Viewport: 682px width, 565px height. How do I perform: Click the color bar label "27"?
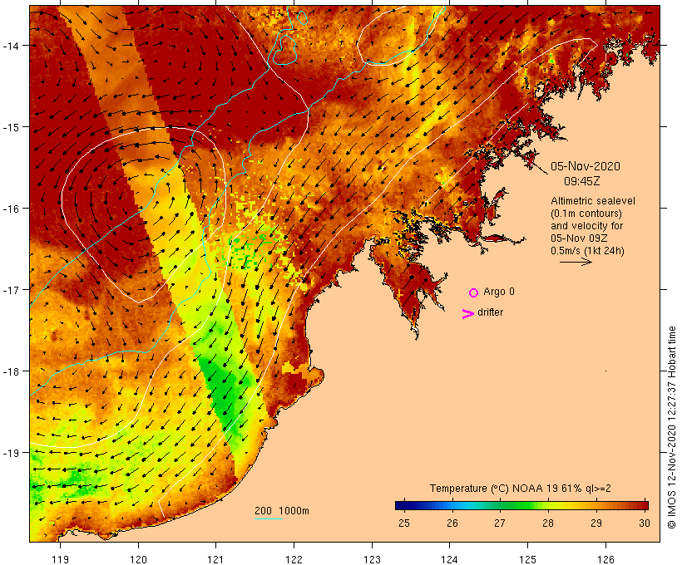(500, 523)
